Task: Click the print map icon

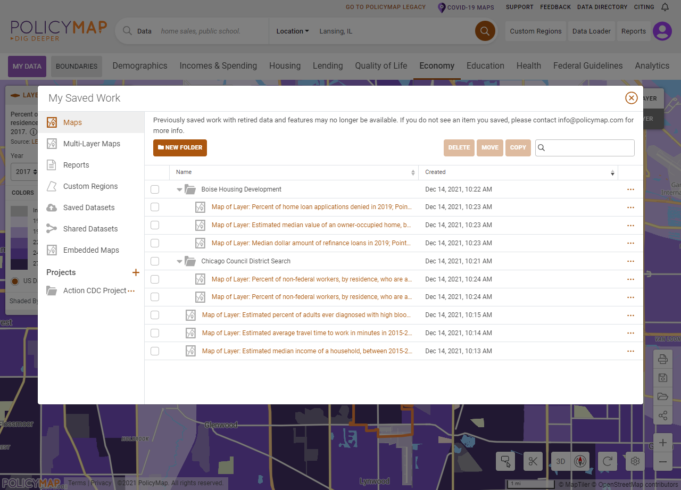Action: point(662,359)
